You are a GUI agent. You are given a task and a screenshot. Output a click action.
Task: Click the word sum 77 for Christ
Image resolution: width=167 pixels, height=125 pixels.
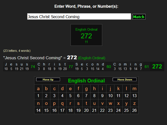click(71, 67)
